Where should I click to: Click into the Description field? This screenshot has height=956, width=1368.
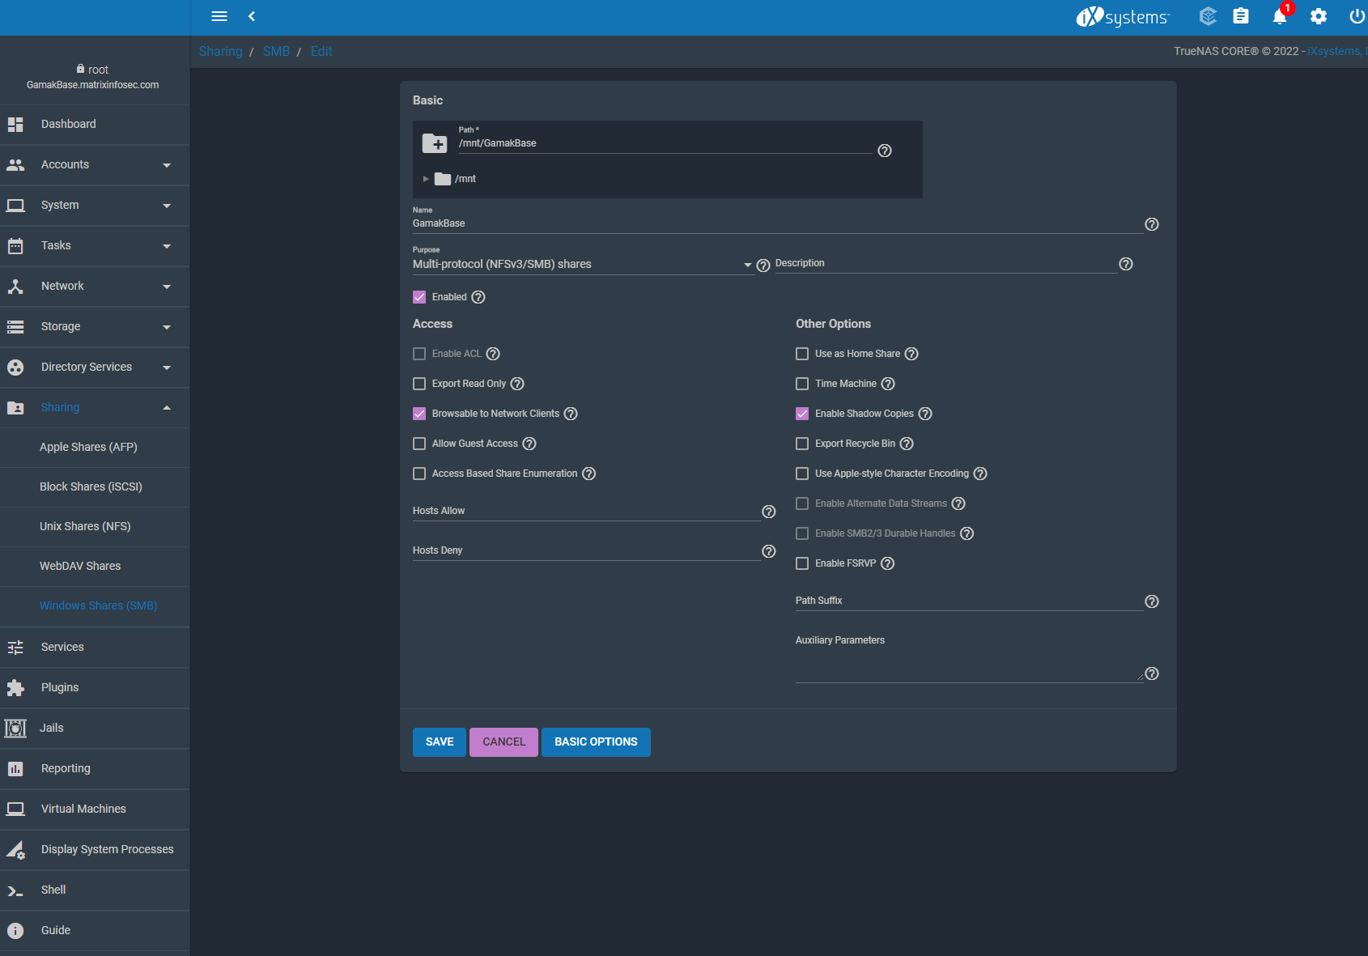(945, 264)
